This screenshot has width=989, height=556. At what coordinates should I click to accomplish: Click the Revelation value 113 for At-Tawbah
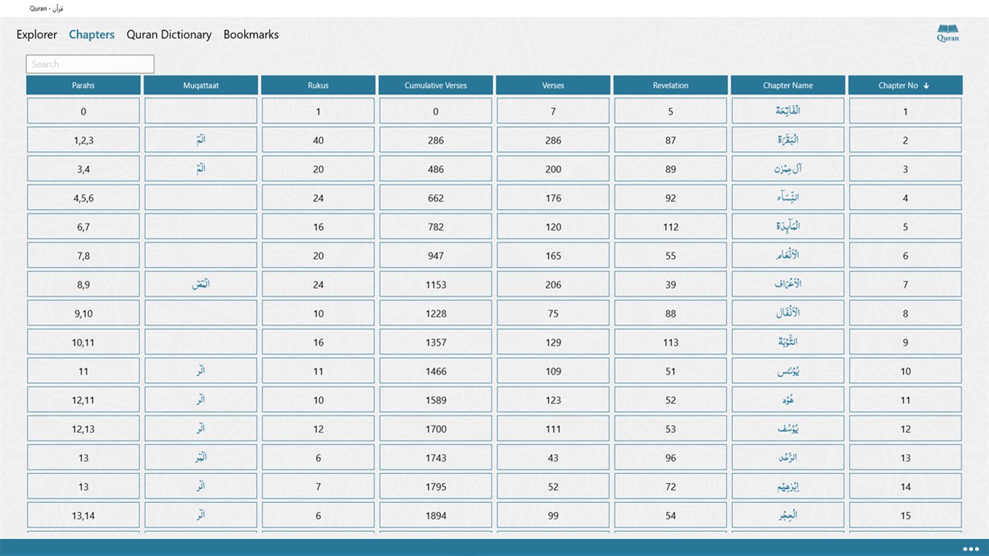669,341
